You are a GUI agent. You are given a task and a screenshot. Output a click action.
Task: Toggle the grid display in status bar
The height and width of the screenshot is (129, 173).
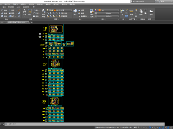click(x=138, y=128)
